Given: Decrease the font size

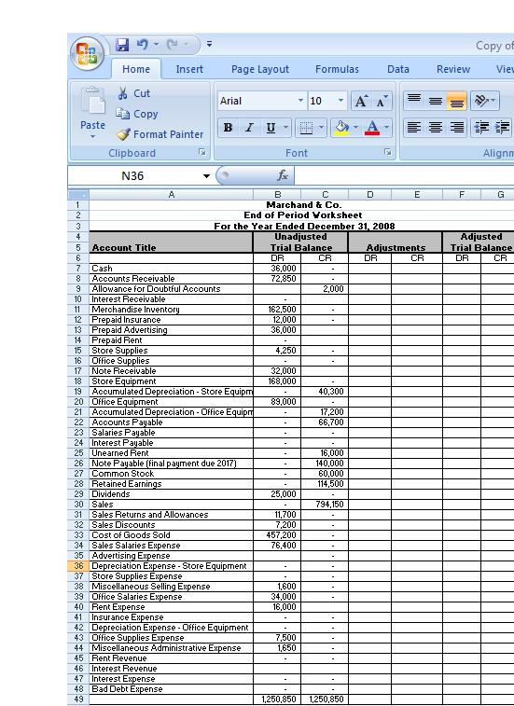Looking at the screenshot, I should click(382, 101).
